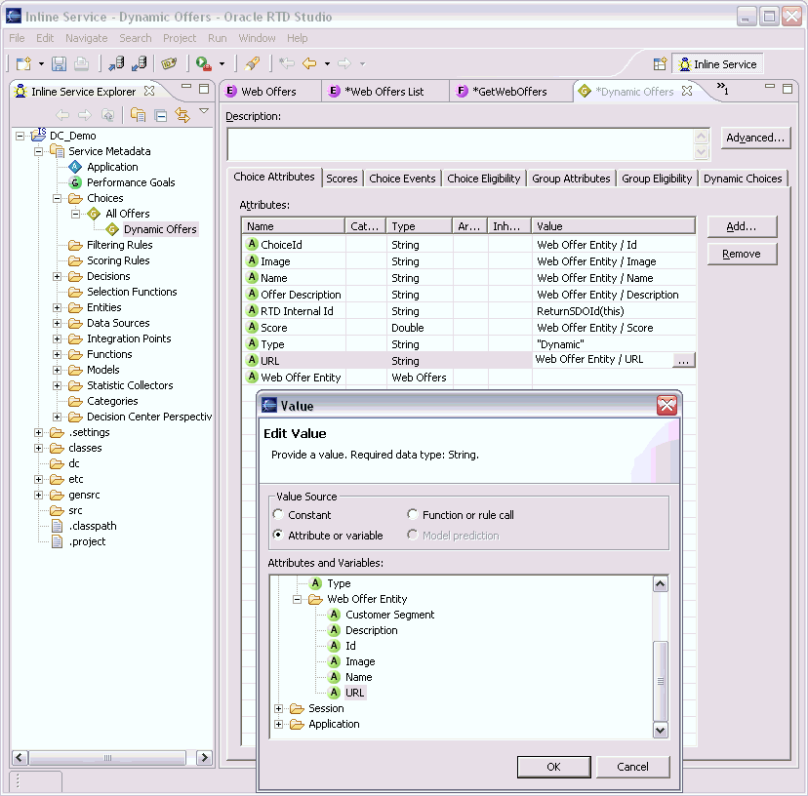Click the Remove attribute button

tap(741, 254)
